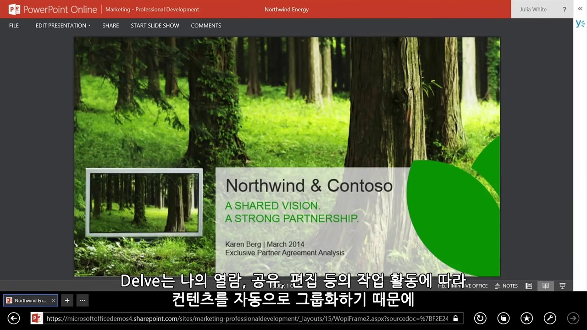Click the security lock icon in address bar
Viewport: 587px width, 330px height.
point(455,318)
